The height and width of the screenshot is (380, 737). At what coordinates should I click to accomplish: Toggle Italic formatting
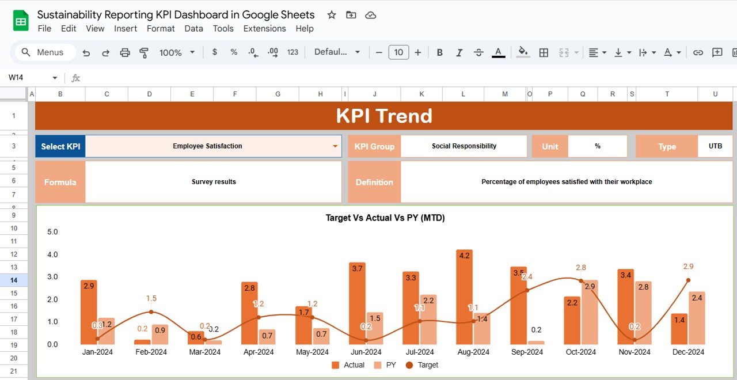pyautogui.click(x=459, y=52)
